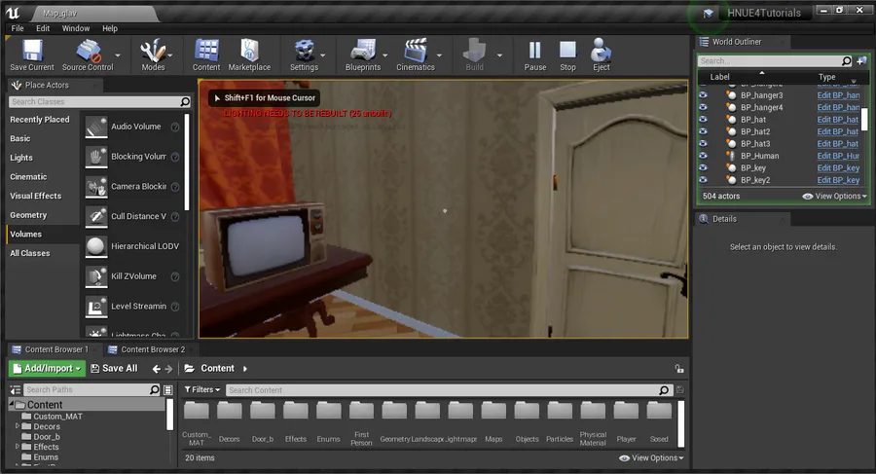Open the Help menu
Screen dimensions: 876x474
(109, 28)
